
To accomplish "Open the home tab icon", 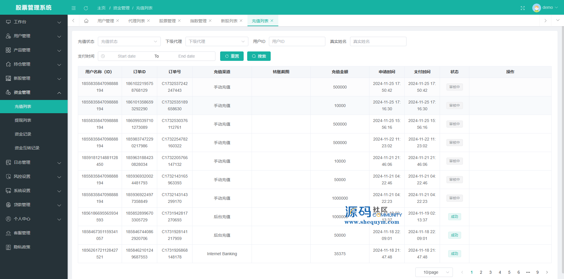I will pyautogui.click(x=86, y=21).
